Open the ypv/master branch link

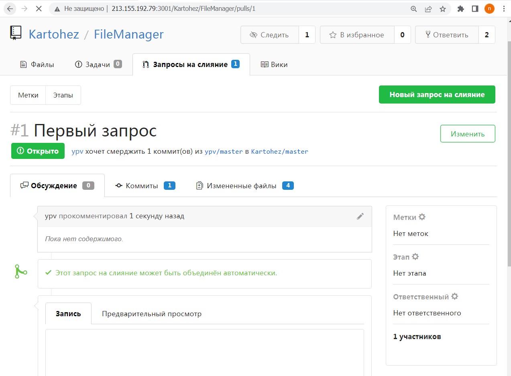pyautogui.click(x=224, y=152)
